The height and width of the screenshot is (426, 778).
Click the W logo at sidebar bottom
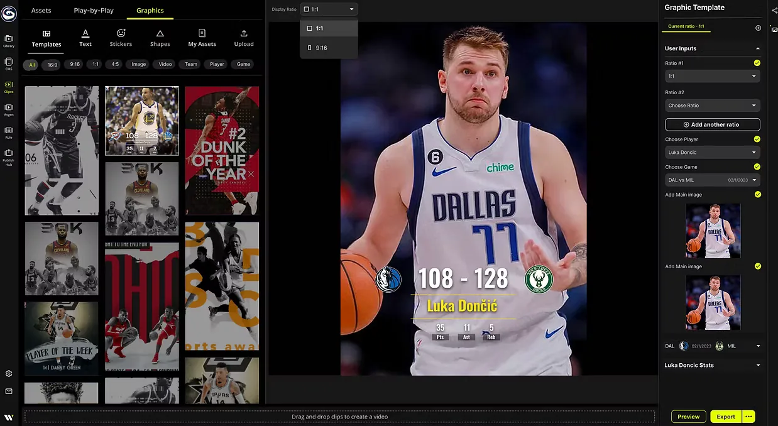point(9,417)
